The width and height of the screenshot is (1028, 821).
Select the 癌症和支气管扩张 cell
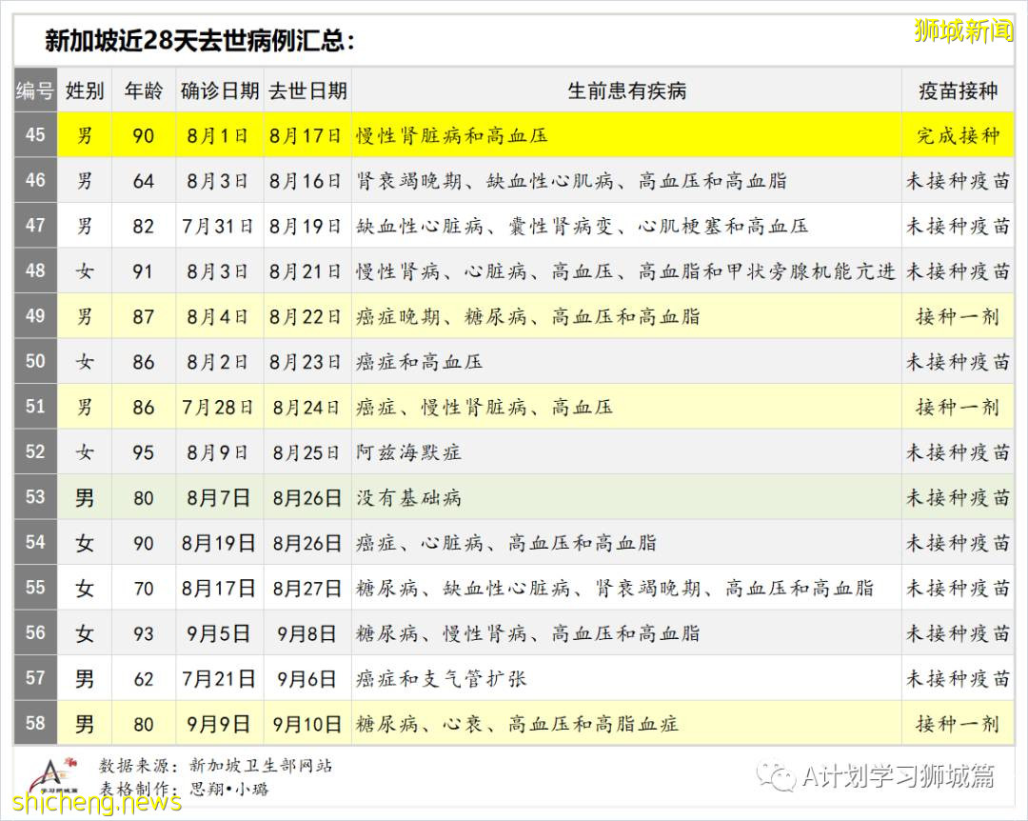441,678
